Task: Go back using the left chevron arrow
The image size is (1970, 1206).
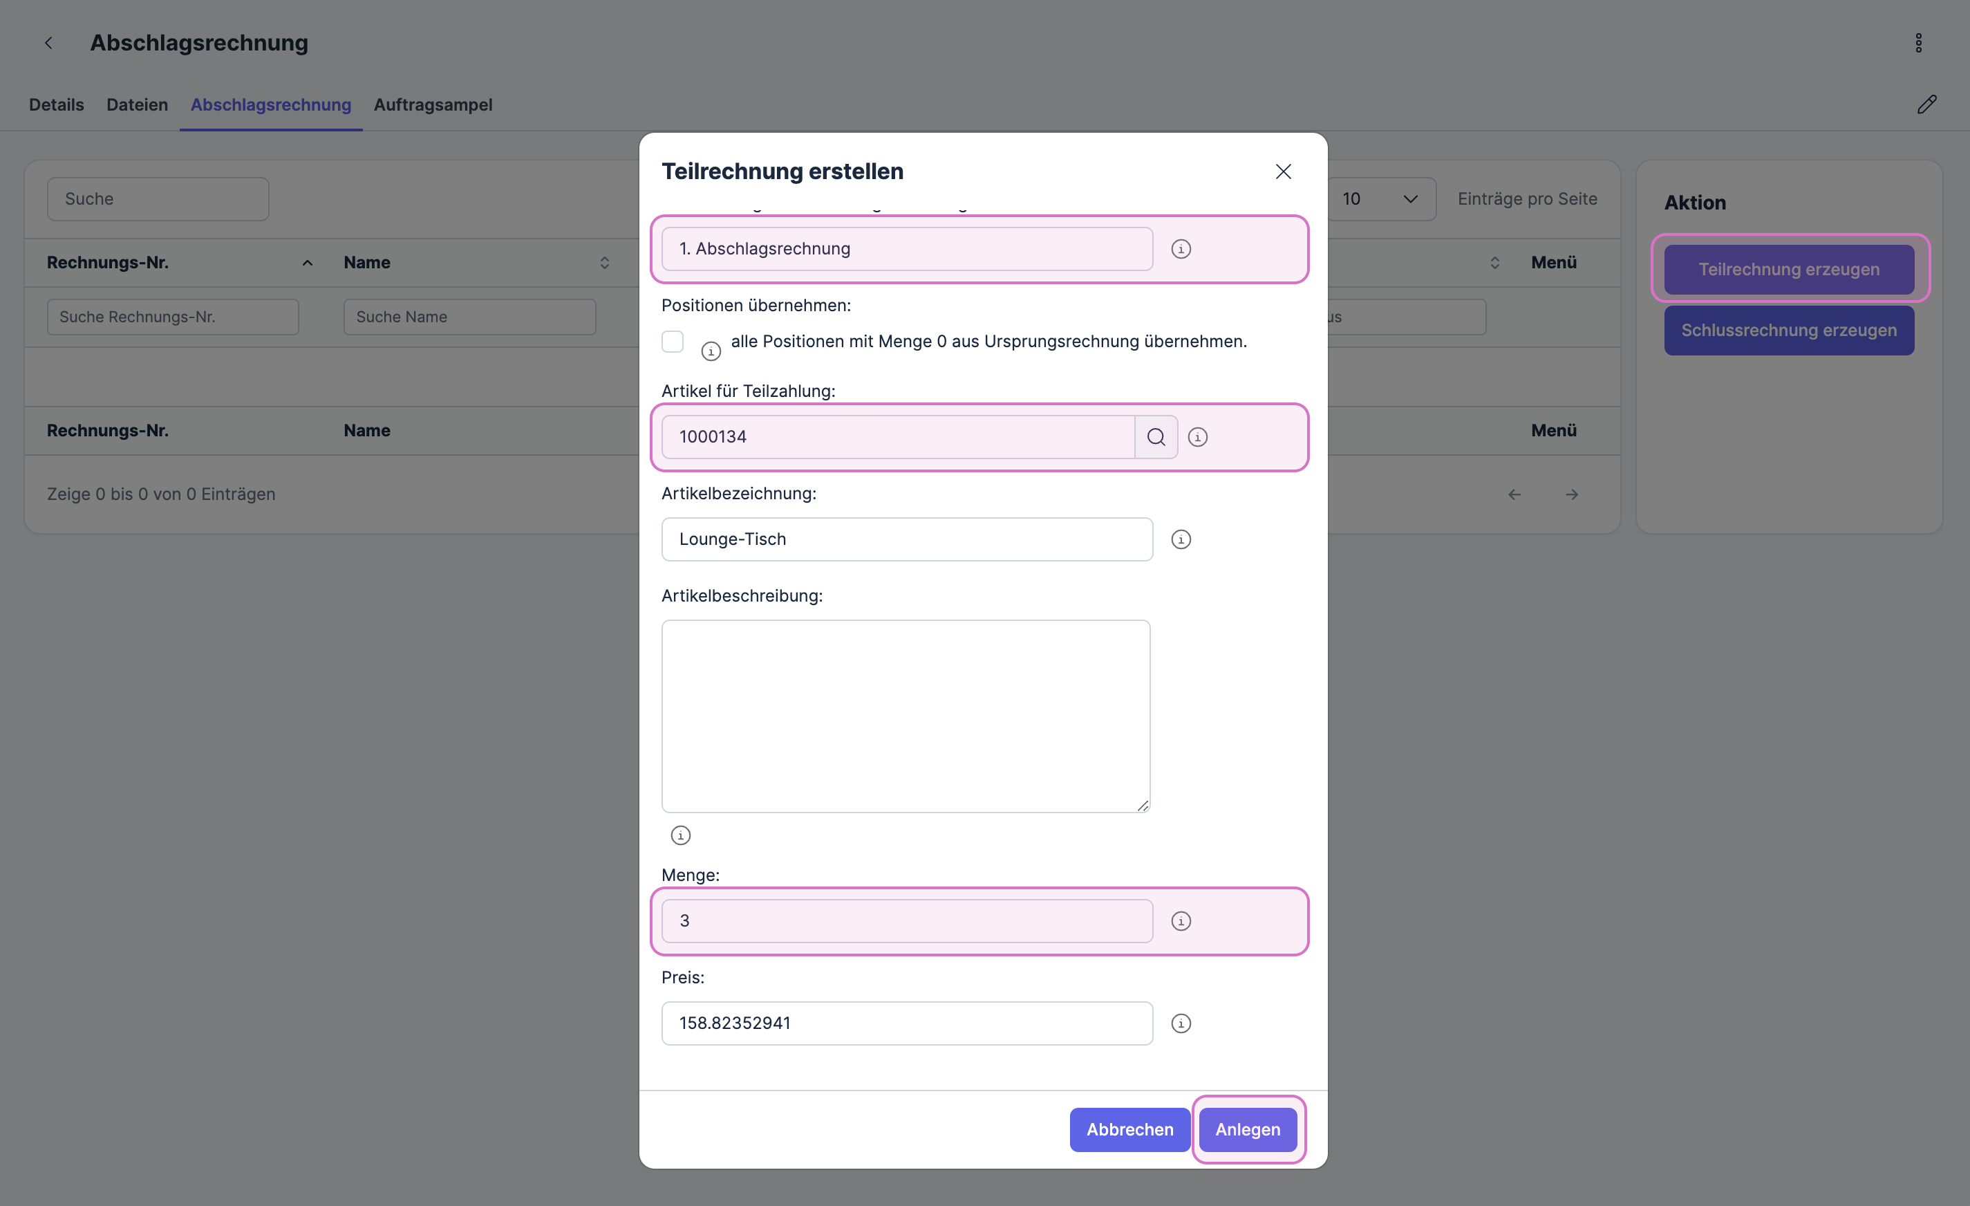Action: pos(49,43)
